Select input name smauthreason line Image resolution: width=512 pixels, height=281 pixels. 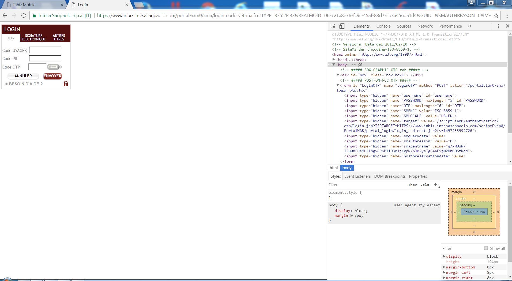click(x=400, y=141)
